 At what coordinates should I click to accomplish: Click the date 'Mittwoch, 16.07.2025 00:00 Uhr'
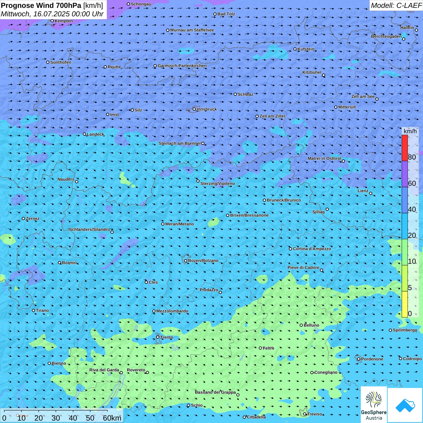click(x=52, y=14)
